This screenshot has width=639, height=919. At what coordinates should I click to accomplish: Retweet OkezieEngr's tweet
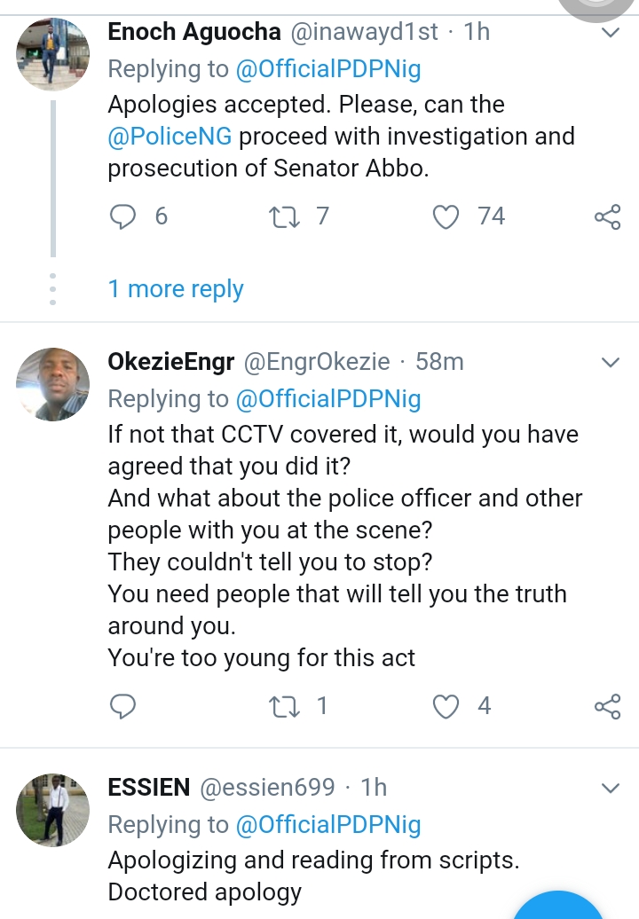[286, 706]
